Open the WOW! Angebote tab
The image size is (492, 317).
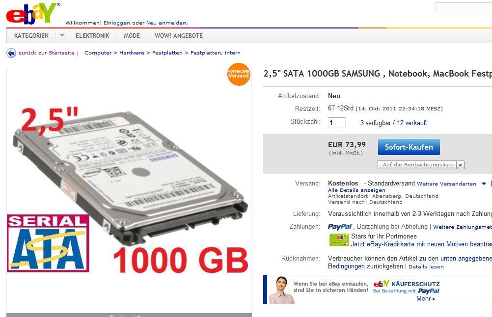coord(179,36)
